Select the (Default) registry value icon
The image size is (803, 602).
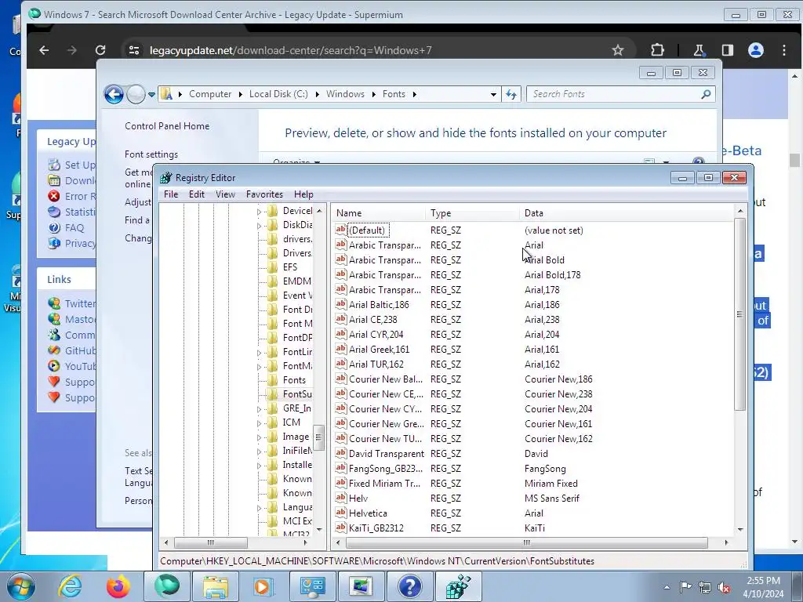click(340, 230)
